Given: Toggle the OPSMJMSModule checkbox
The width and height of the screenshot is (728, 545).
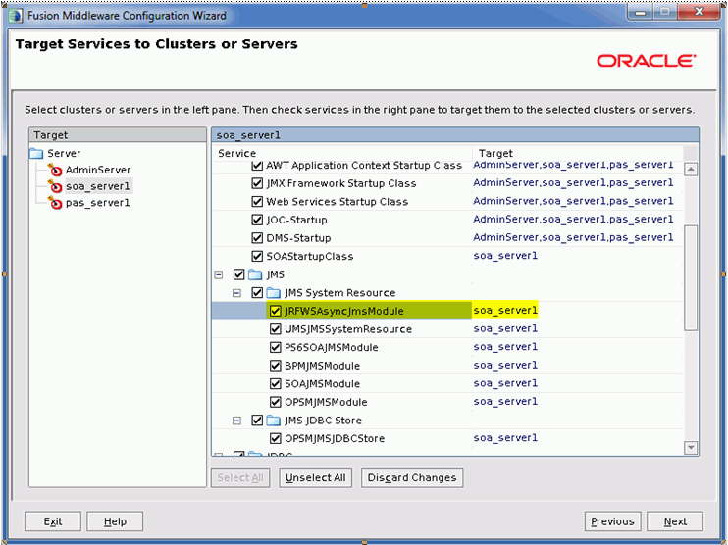Looking at the screenshot, I should [276, 402].
